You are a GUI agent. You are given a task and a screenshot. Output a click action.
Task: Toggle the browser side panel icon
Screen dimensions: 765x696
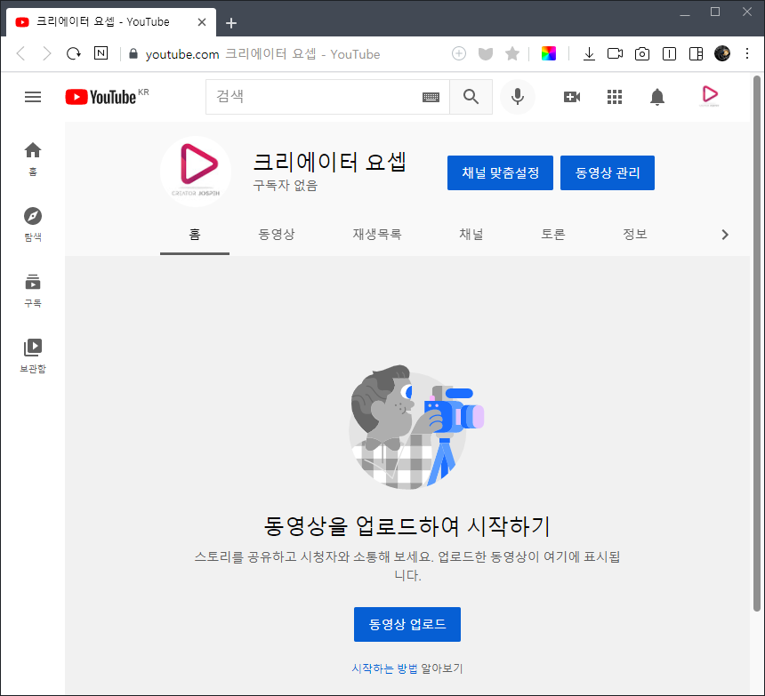point(697,53)
